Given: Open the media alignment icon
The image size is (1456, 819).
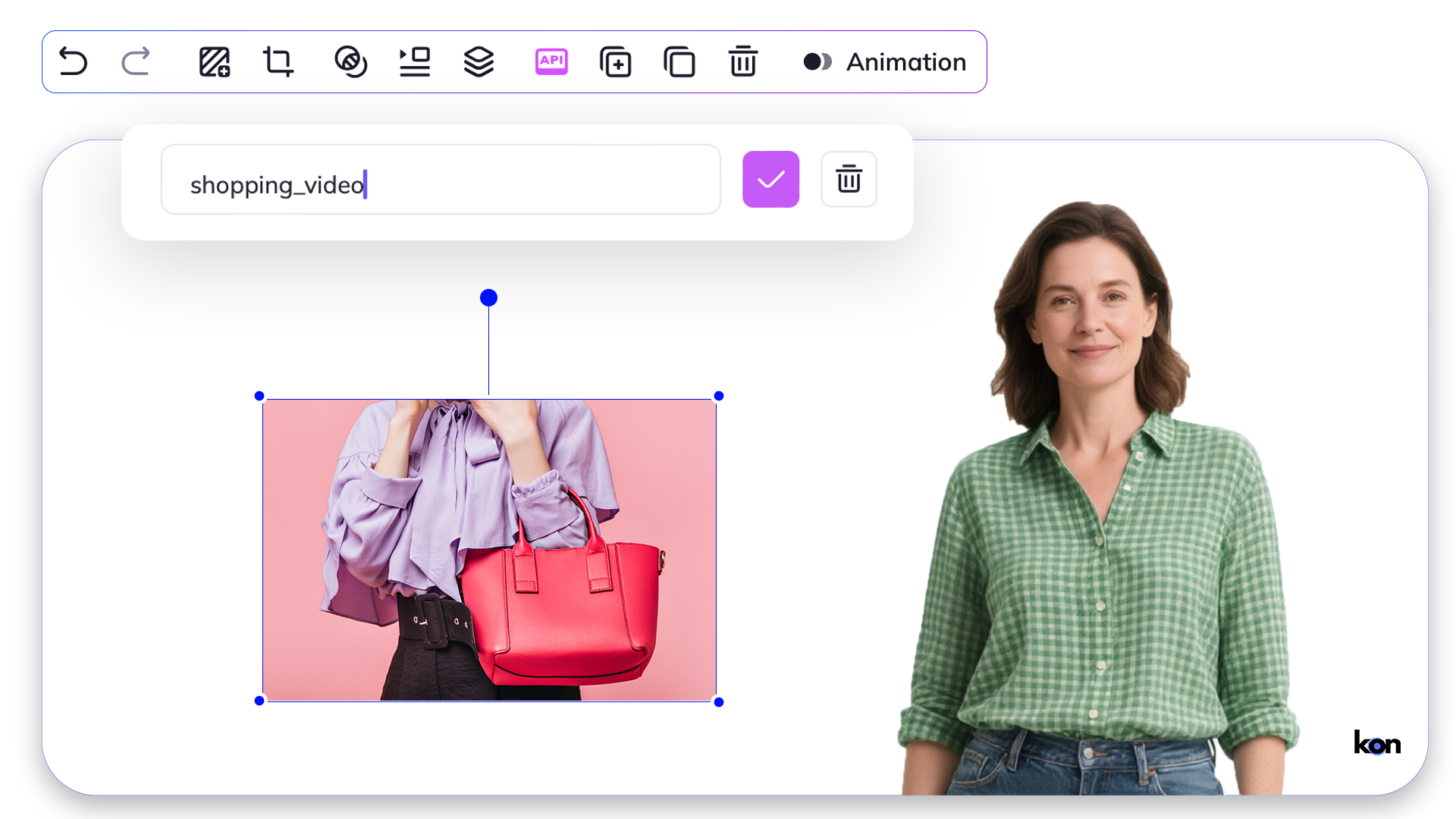Looking at the screenshot, I should [x=415, y=61].
